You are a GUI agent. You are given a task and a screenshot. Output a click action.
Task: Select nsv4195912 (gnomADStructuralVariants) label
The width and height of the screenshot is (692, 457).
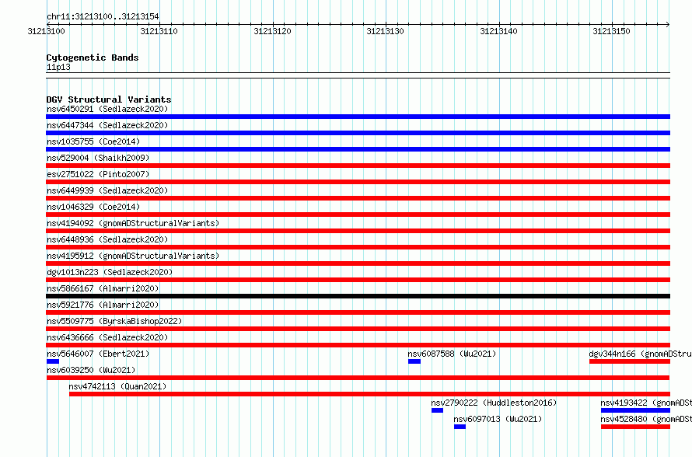133,256
